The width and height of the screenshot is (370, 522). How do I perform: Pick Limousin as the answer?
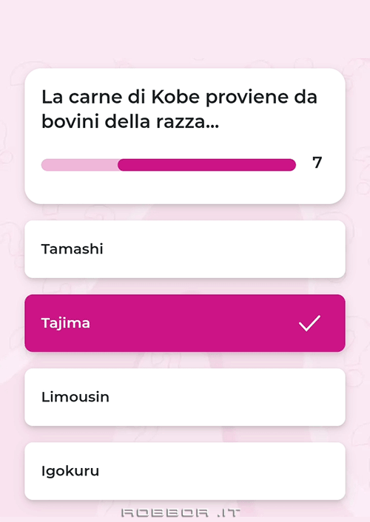point(185,397)
